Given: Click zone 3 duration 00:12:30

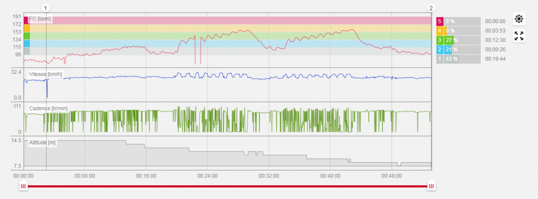Looking at the screenshot, I should click(x=495, y=40).
